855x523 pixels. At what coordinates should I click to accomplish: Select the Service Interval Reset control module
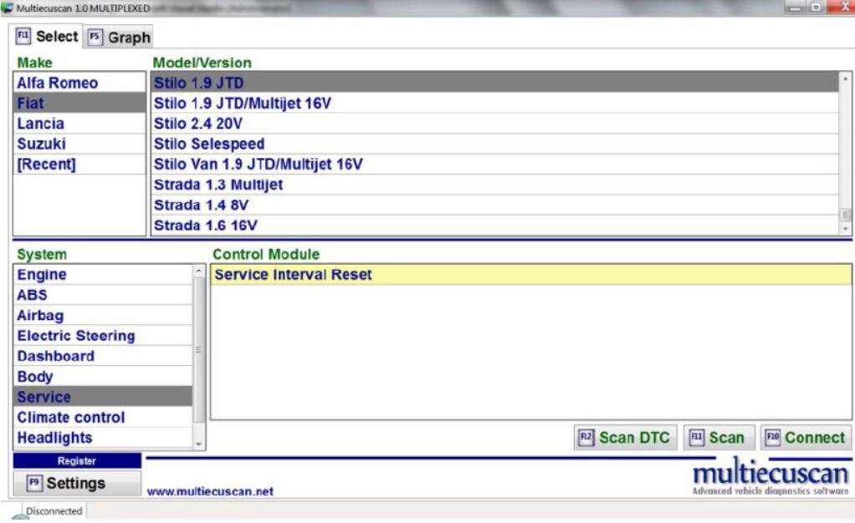pos(530,275)
